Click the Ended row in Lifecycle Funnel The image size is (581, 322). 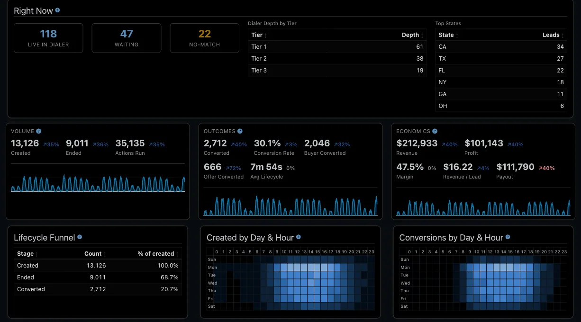click(x=98, y=277)
